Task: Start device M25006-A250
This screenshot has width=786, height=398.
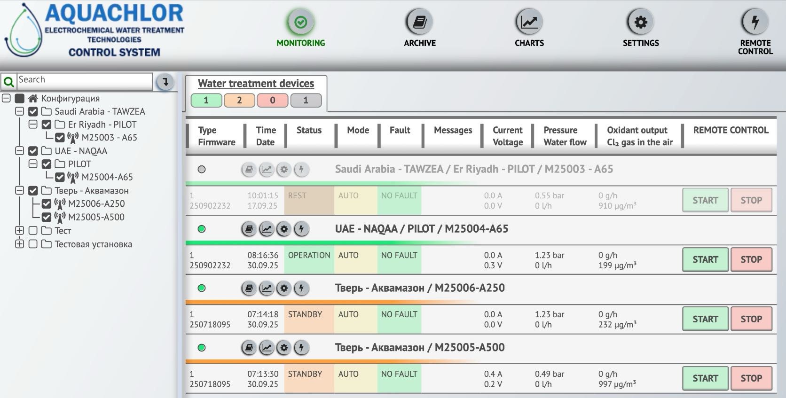Action: point(705,319)
